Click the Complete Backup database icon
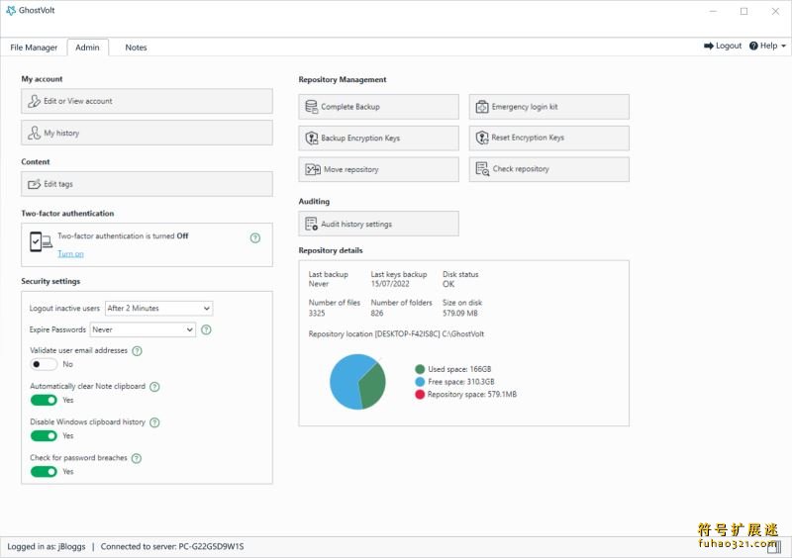 (312, 107)
